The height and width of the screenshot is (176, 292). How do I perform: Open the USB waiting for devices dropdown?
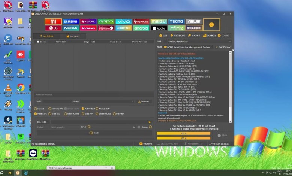coord(197,42)
